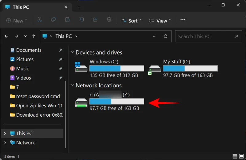Expand This PC in navigation pane
This screenshot has height=160, width=246.
point(5,134)
